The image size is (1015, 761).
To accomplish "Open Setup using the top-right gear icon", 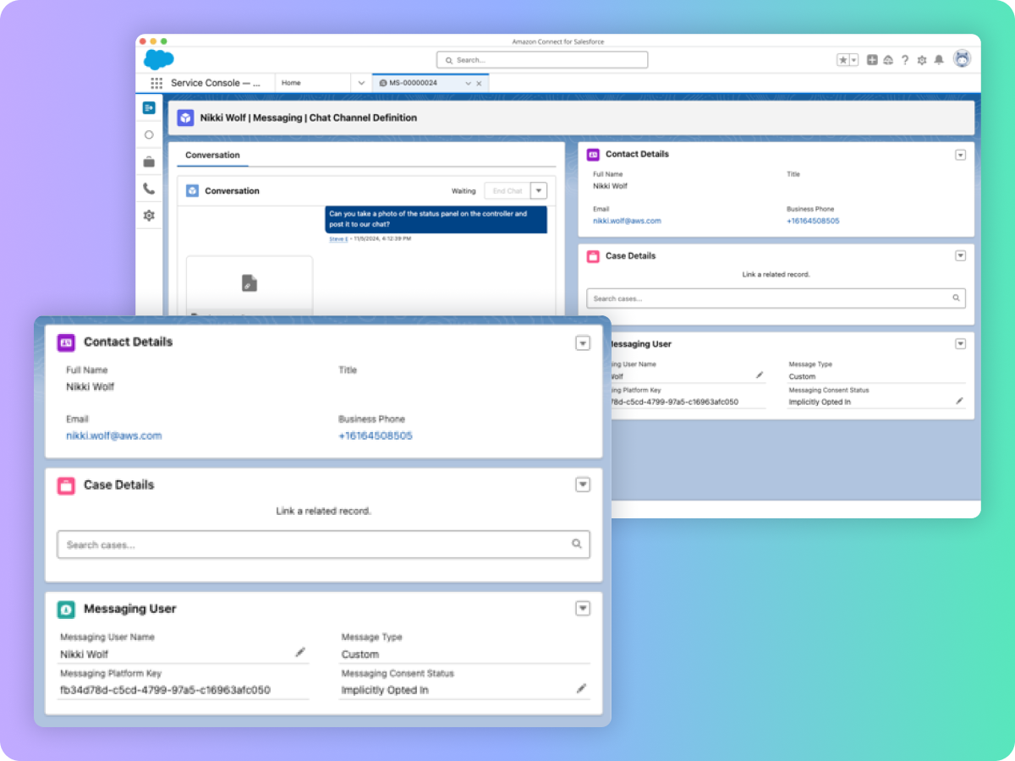I will (x=921, y=59).
